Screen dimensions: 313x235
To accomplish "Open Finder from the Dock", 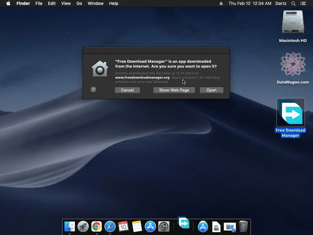I will tap(69, 226).
